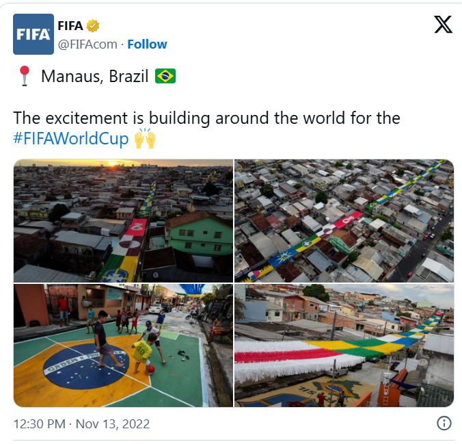Screen dimensions: 462x444
Task: Open the @FIFAcom handle link
Action: point(86,44)
